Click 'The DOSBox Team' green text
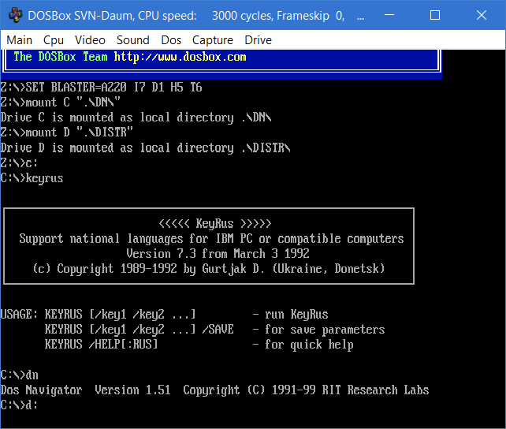Viewport: 506px width, 429px height. click(x=61, y=57)
